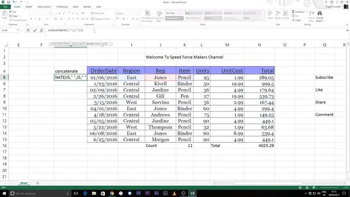
Task: Activate the Format Painter
Action: [x=18, y=20]
